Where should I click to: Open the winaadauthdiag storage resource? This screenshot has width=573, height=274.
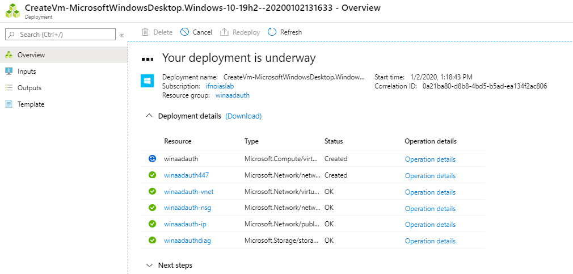[187, 241]
